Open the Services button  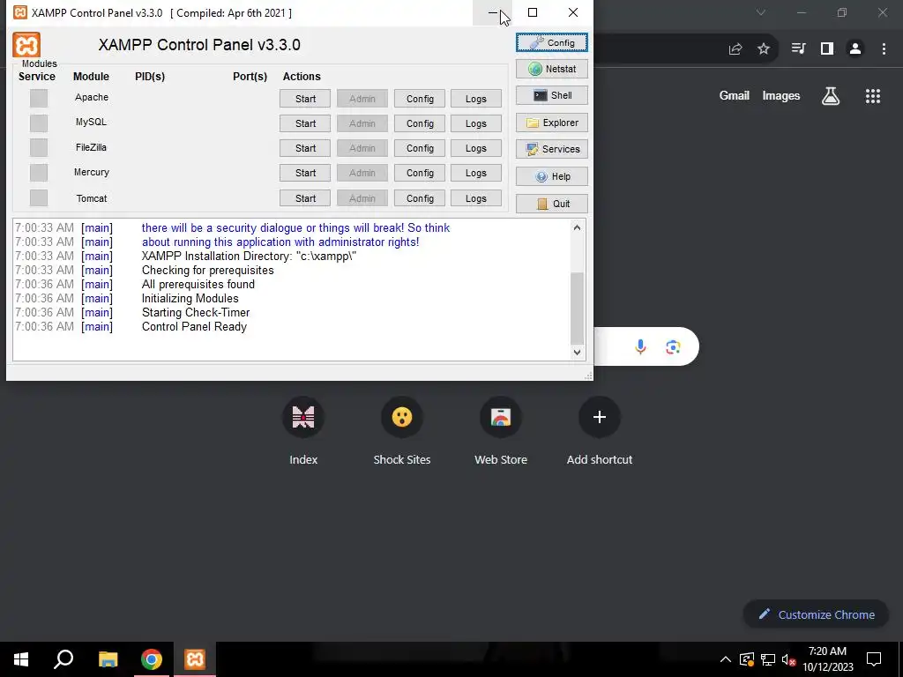[552, 149]
